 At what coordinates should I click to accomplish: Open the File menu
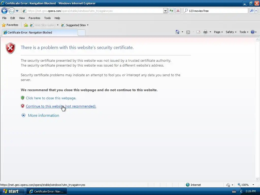pyautogui.click(x=4, y=18)
